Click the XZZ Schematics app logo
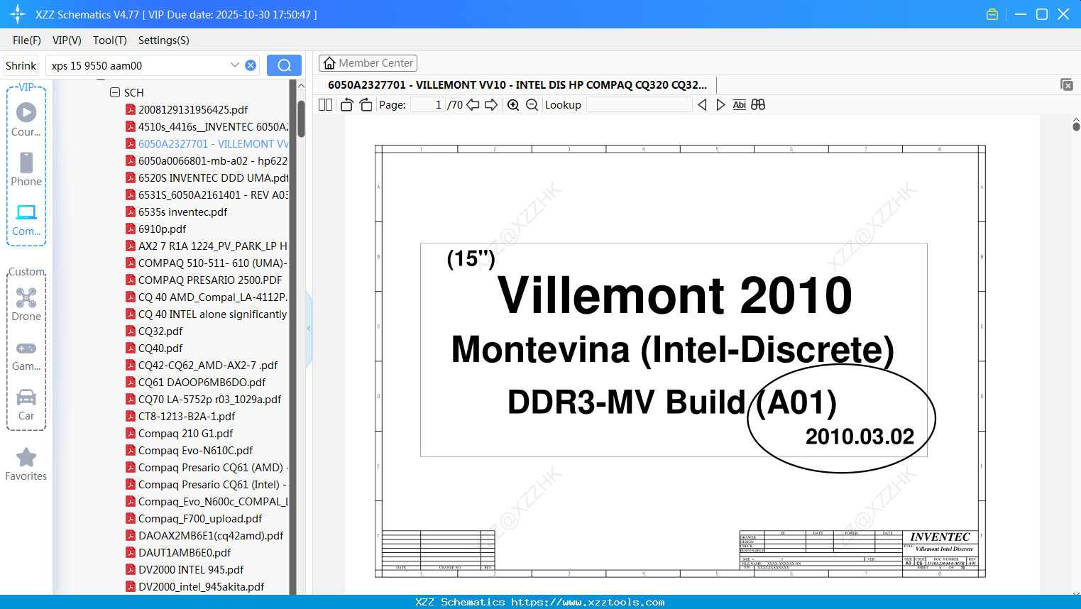Screen dimensions: 1081x609 (x=18, y=14)
